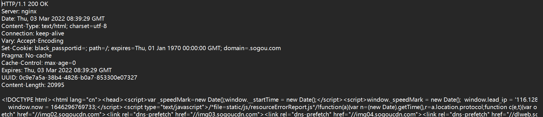Click the domain=.sogou.com text
Image resolution: width=543 pixels, height=117 pixels.
252,48
